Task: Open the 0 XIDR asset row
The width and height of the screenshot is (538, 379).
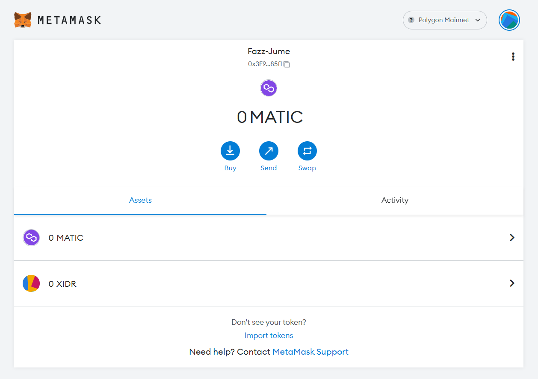Action: click(x=269, y=283)
